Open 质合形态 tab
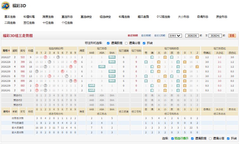Screen dimensions: 240x144 tap(222, 17)
